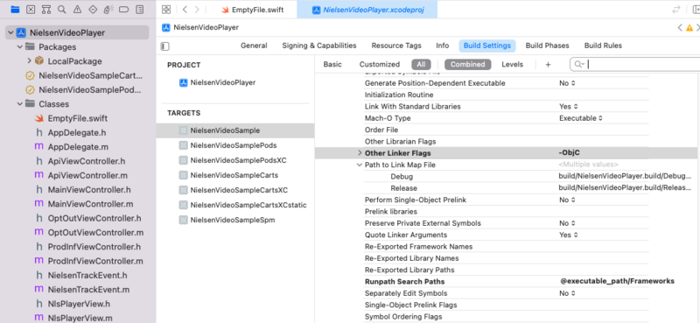Click the Debug link map path value
The image size is (700, 323).
pos(626,177)
